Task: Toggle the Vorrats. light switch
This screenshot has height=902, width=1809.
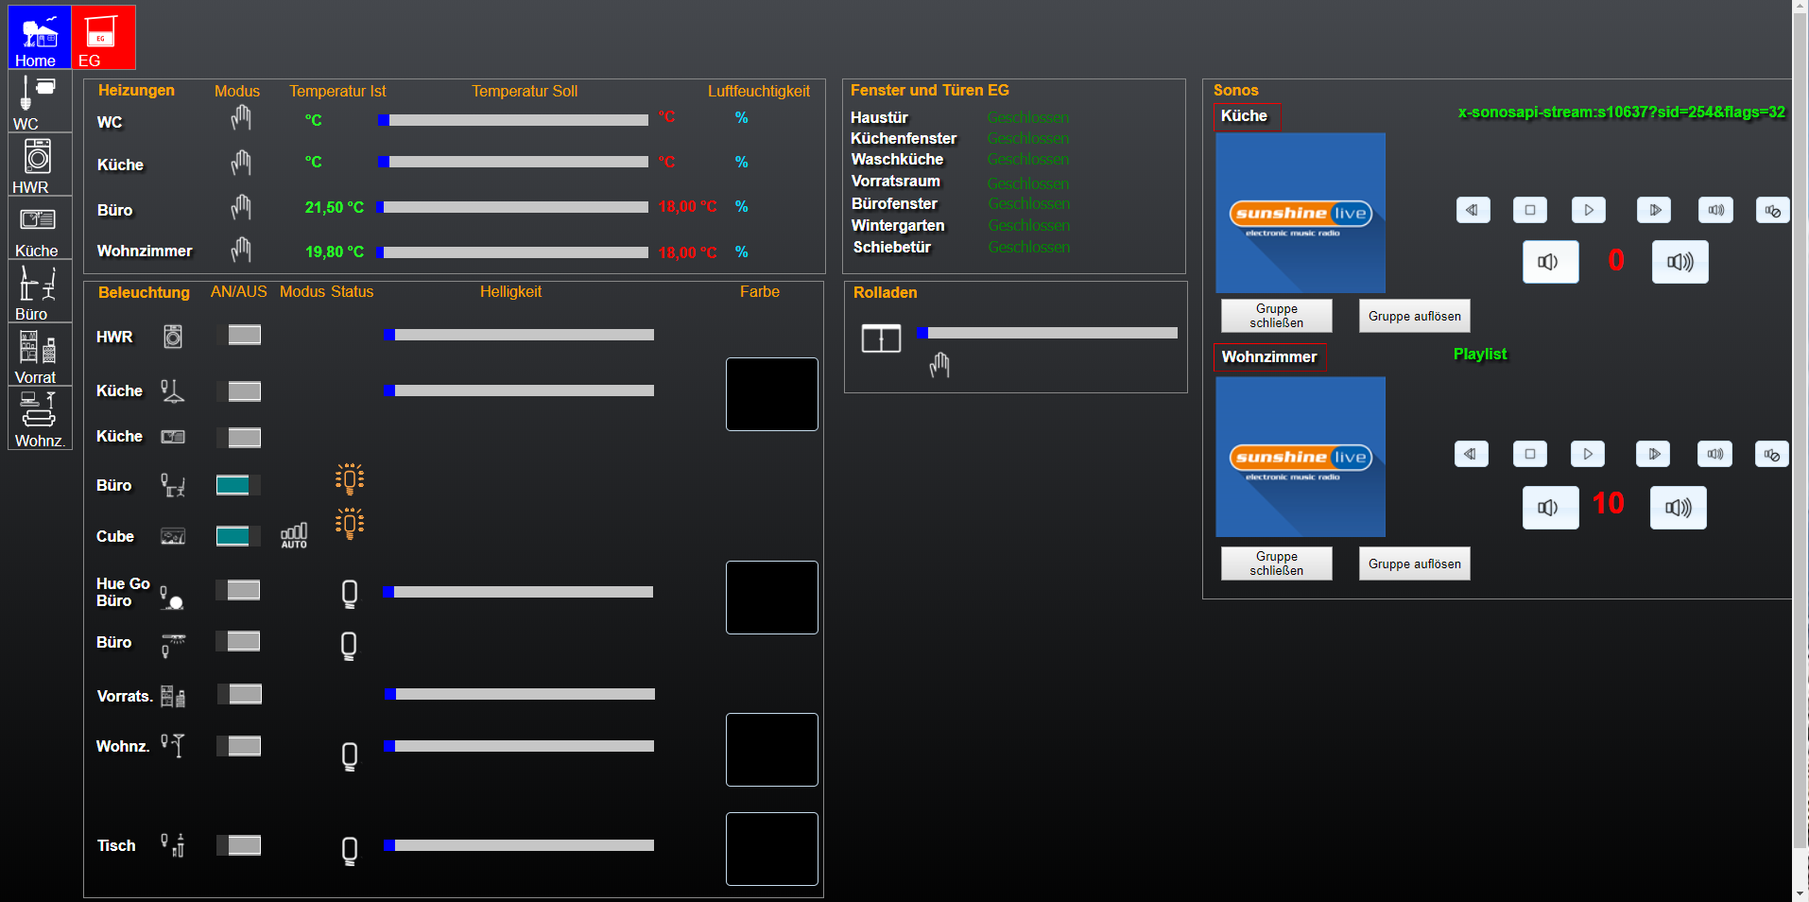Action: click(x=239, y=694)
